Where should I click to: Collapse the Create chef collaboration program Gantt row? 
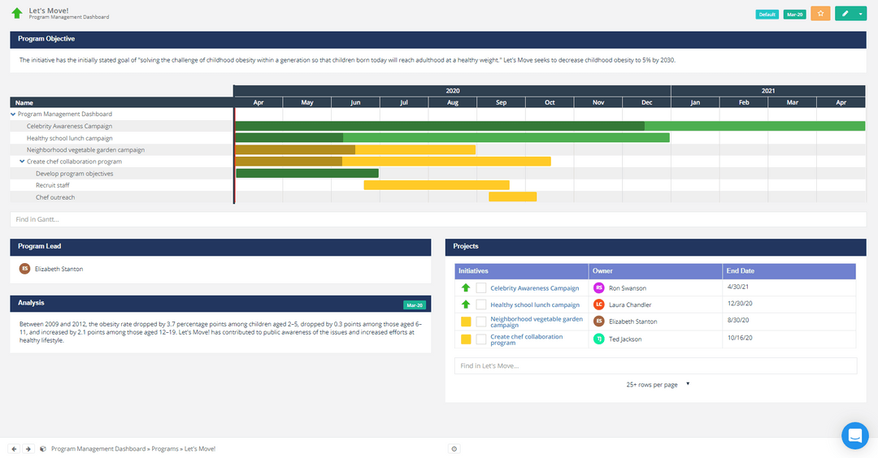(22, 162)
